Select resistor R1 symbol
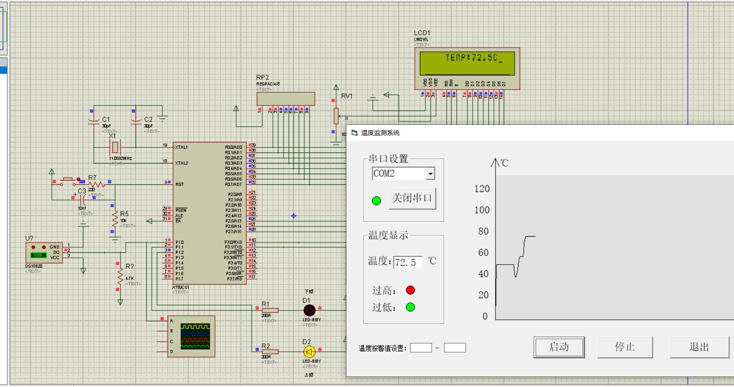The height and width of the screenshot is (387, 734). pyautogui.click(x=269, y=310)
